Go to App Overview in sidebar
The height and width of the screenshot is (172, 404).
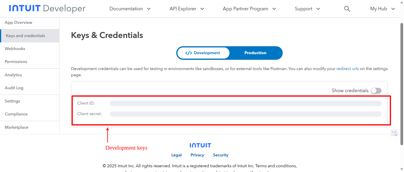click(x=18, y=23)
